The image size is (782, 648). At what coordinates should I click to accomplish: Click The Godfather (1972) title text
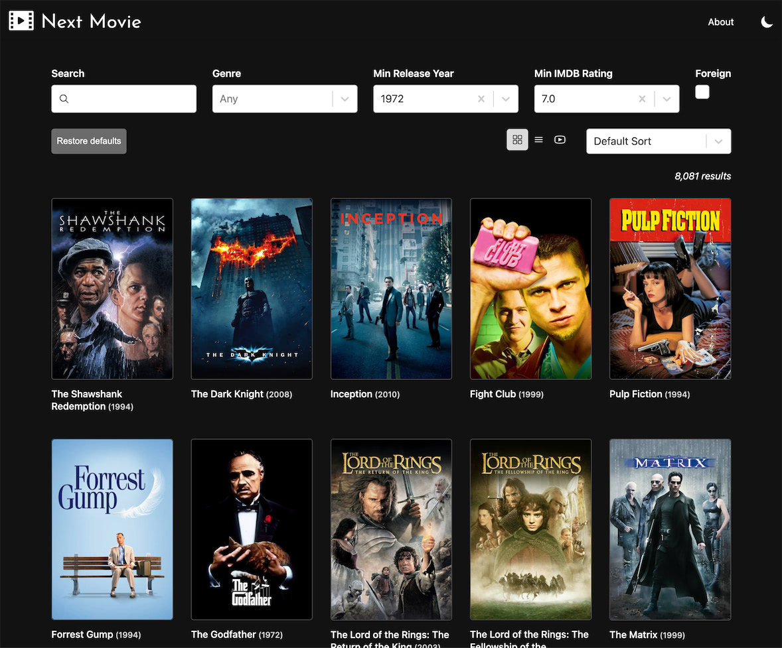[237, 635]
